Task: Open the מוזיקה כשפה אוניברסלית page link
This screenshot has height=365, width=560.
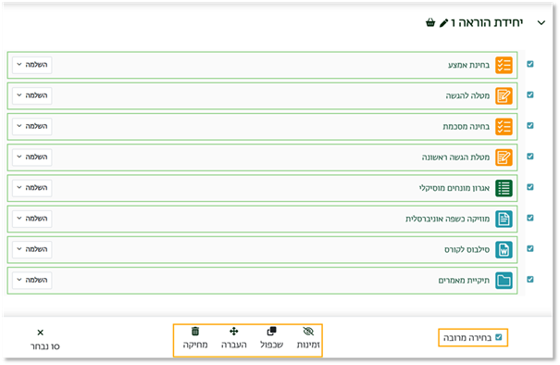Action: tap(447, 219)
